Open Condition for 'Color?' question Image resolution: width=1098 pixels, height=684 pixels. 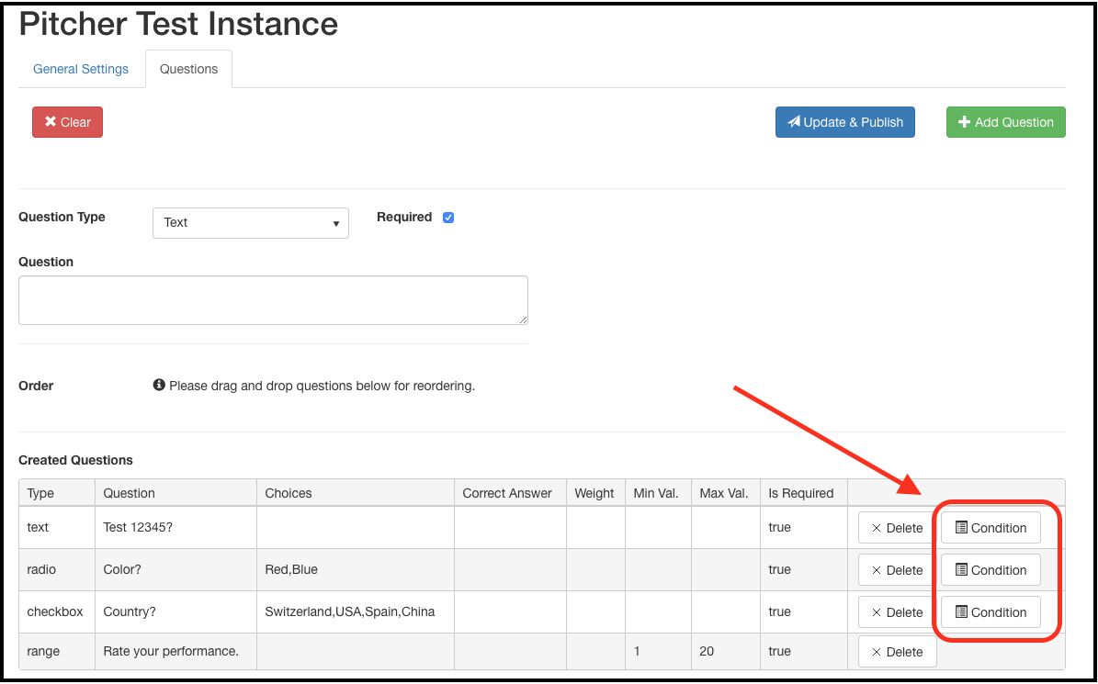(x=990, y=570)
